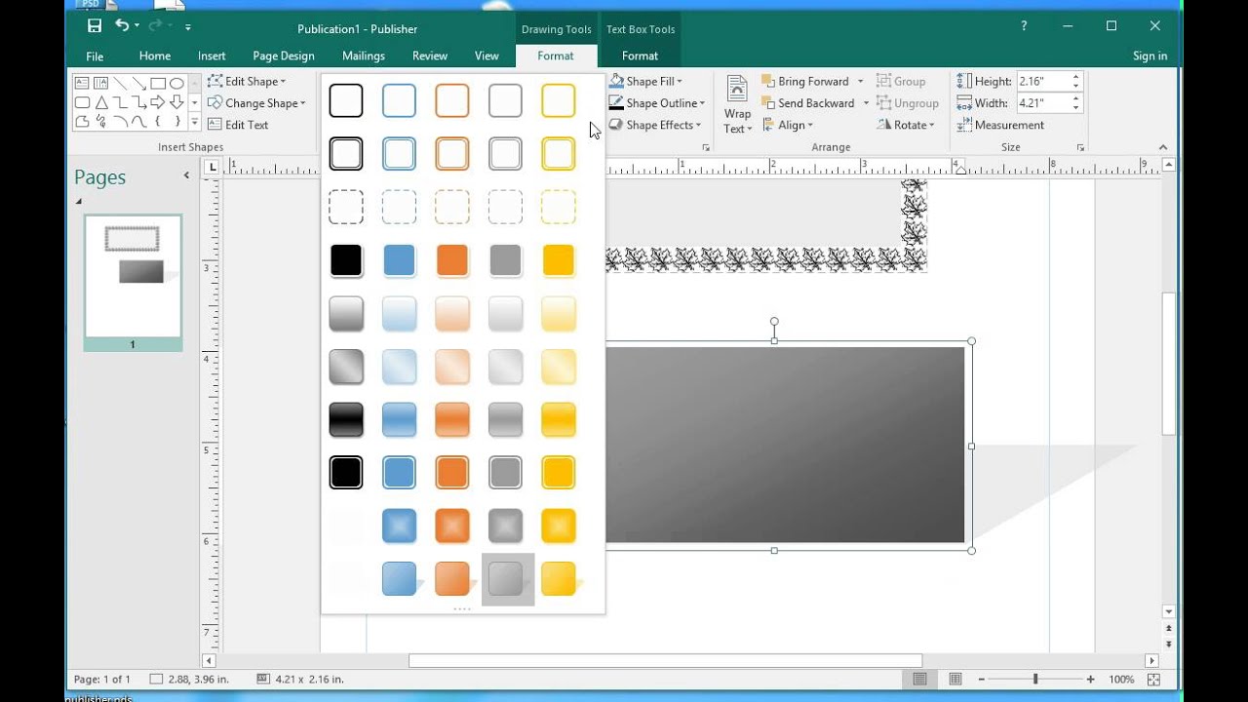Expand the full Insert Shapes gallery
The image size is (1248, 702).
(x=194, y=122)
